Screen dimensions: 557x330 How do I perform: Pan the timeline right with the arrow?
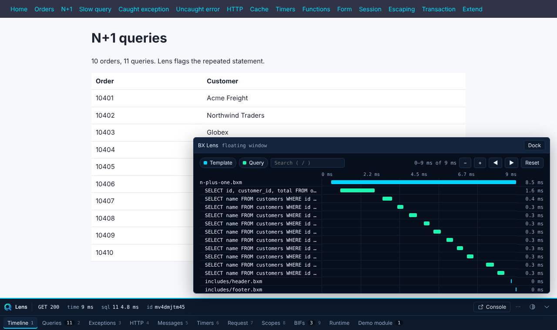pos(511,163)
